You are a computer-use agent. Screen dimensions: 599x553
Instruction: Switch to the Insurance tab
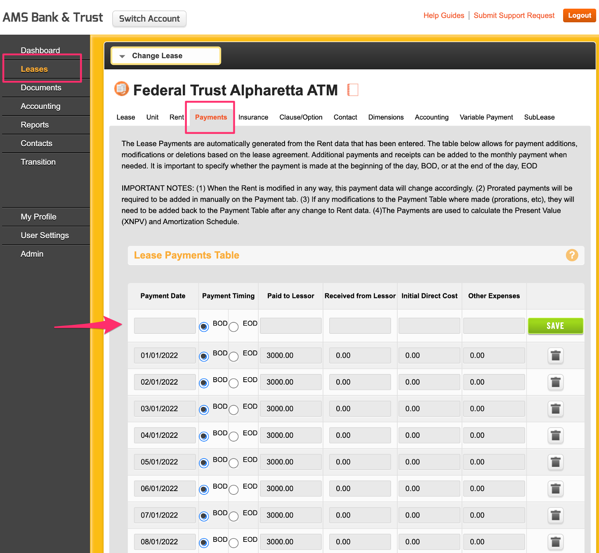click(x=253, y=117)
